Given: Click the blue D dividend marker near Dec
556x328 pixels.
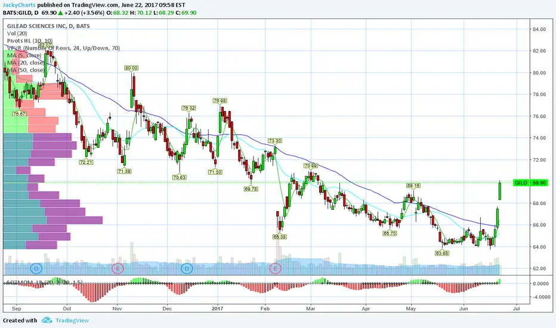Looking at the screenshot, I should pyautogui.click(x=187, y=268).
